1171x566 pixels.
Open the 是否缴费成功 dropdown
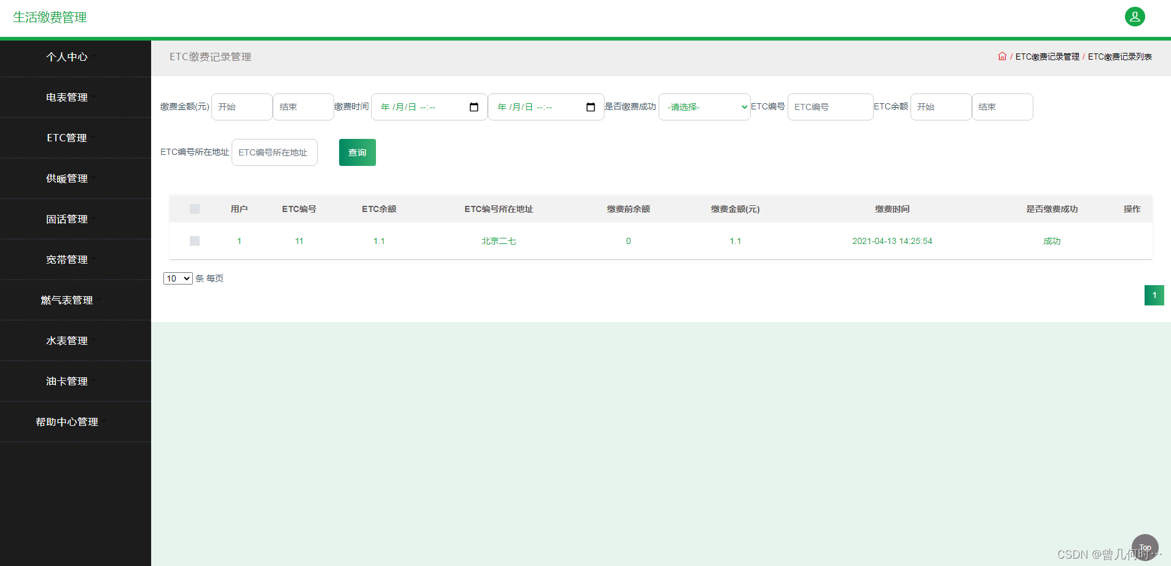(704, 107)
